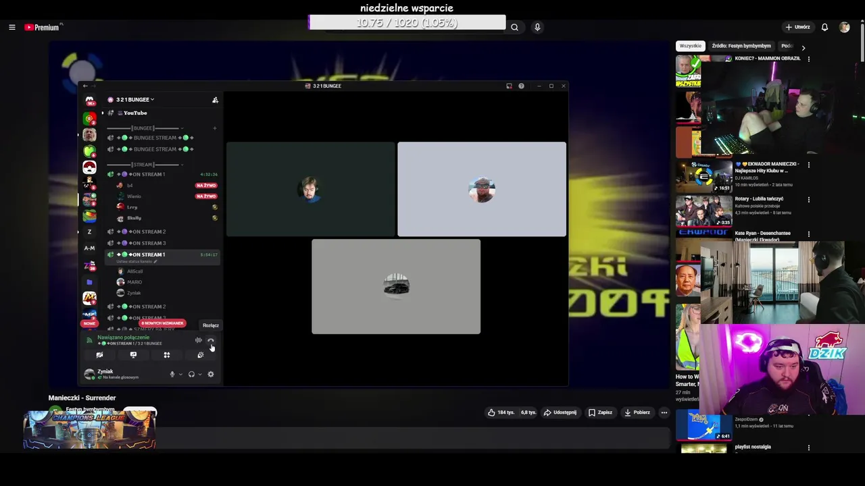Image resolution: width=865 pixels, height=486 pixels.
Task: Open the A-M server icon
Action: (89, 248)
